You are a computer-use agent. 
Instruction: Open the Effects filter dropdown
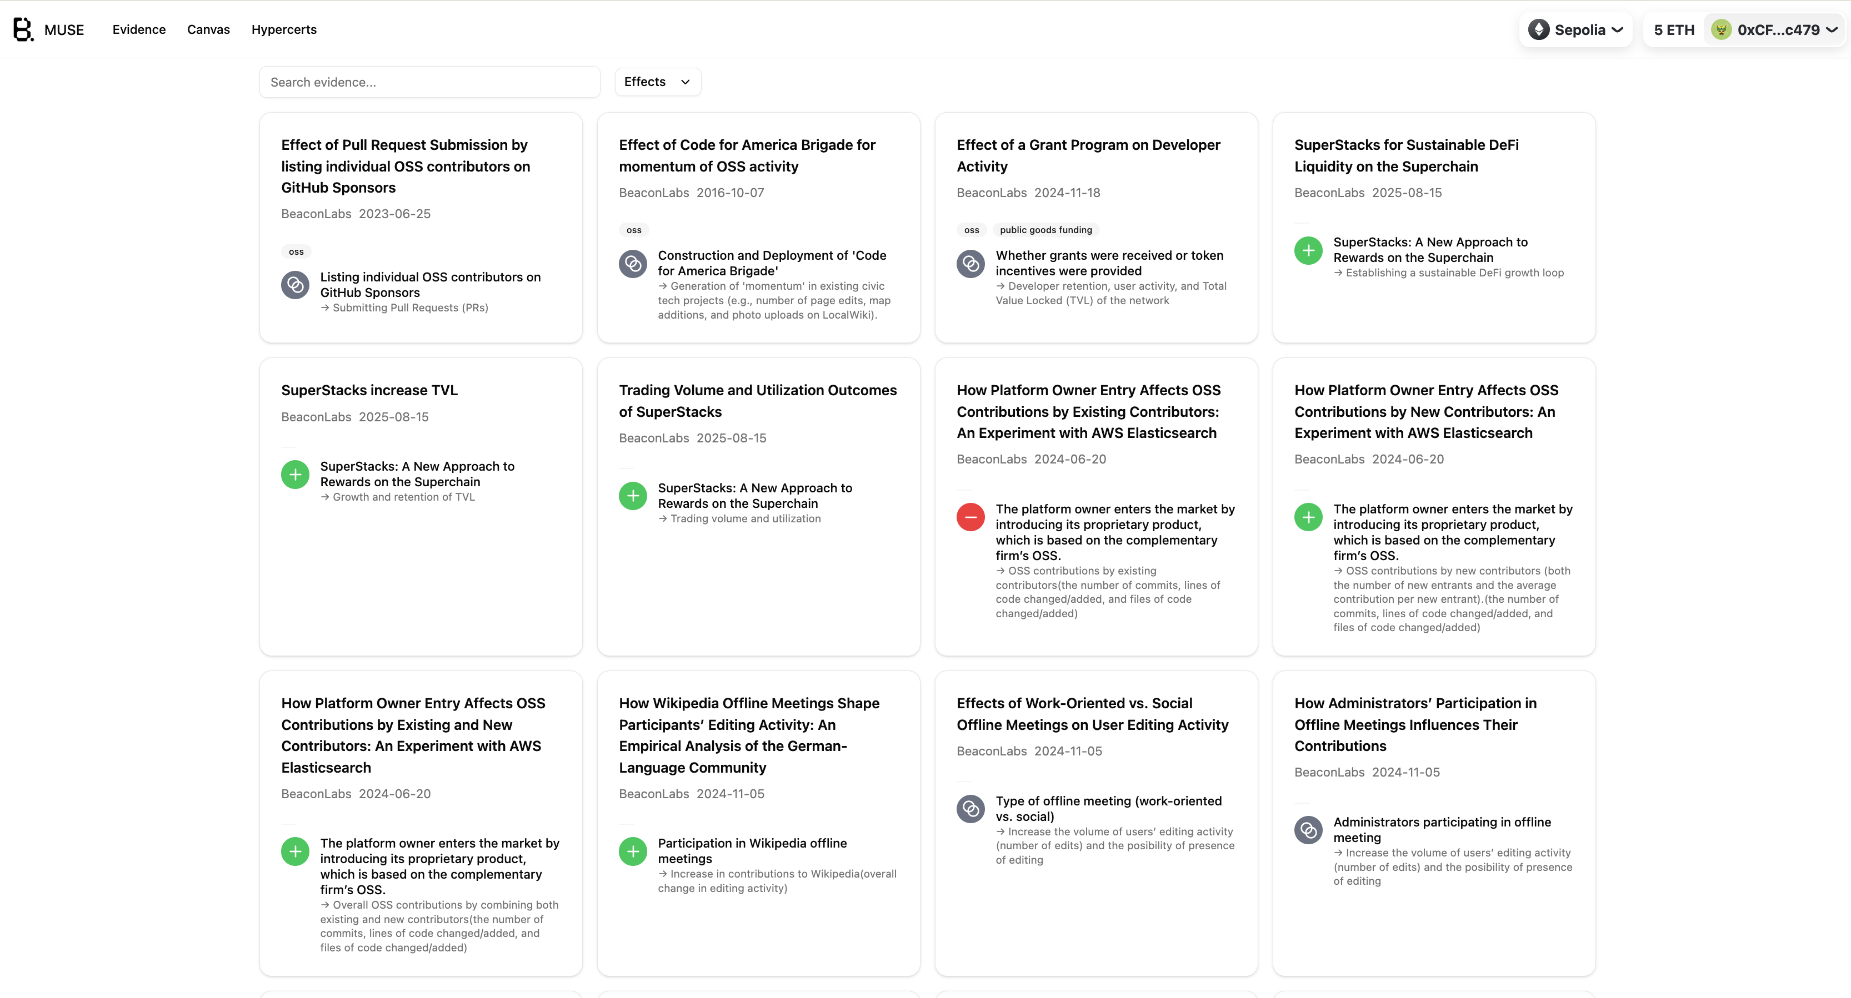point(658,82)
